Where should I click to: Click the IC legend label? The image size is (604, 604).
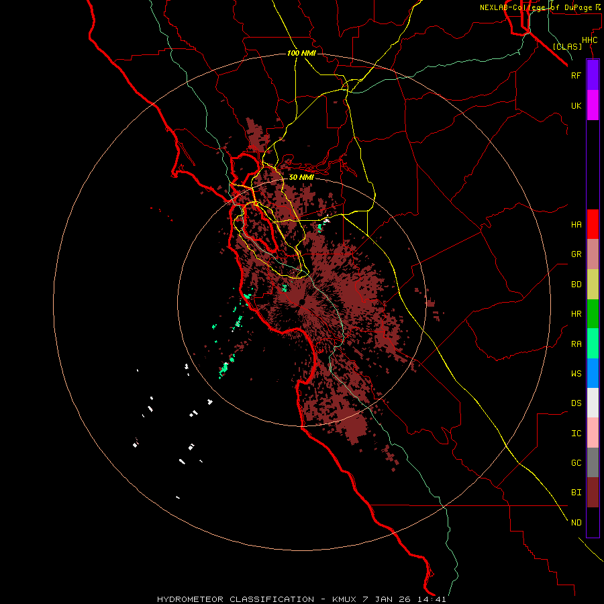click(576, 434)
